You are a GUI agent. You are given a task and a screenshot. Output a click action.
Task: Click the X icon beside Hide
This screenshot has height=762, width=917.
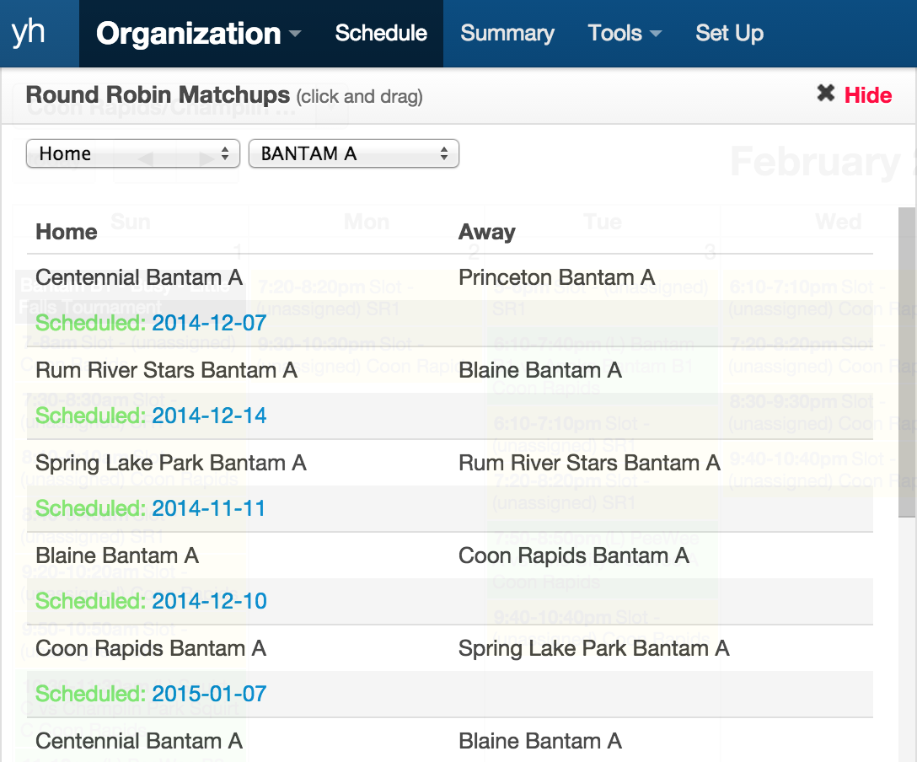[826, 94]
